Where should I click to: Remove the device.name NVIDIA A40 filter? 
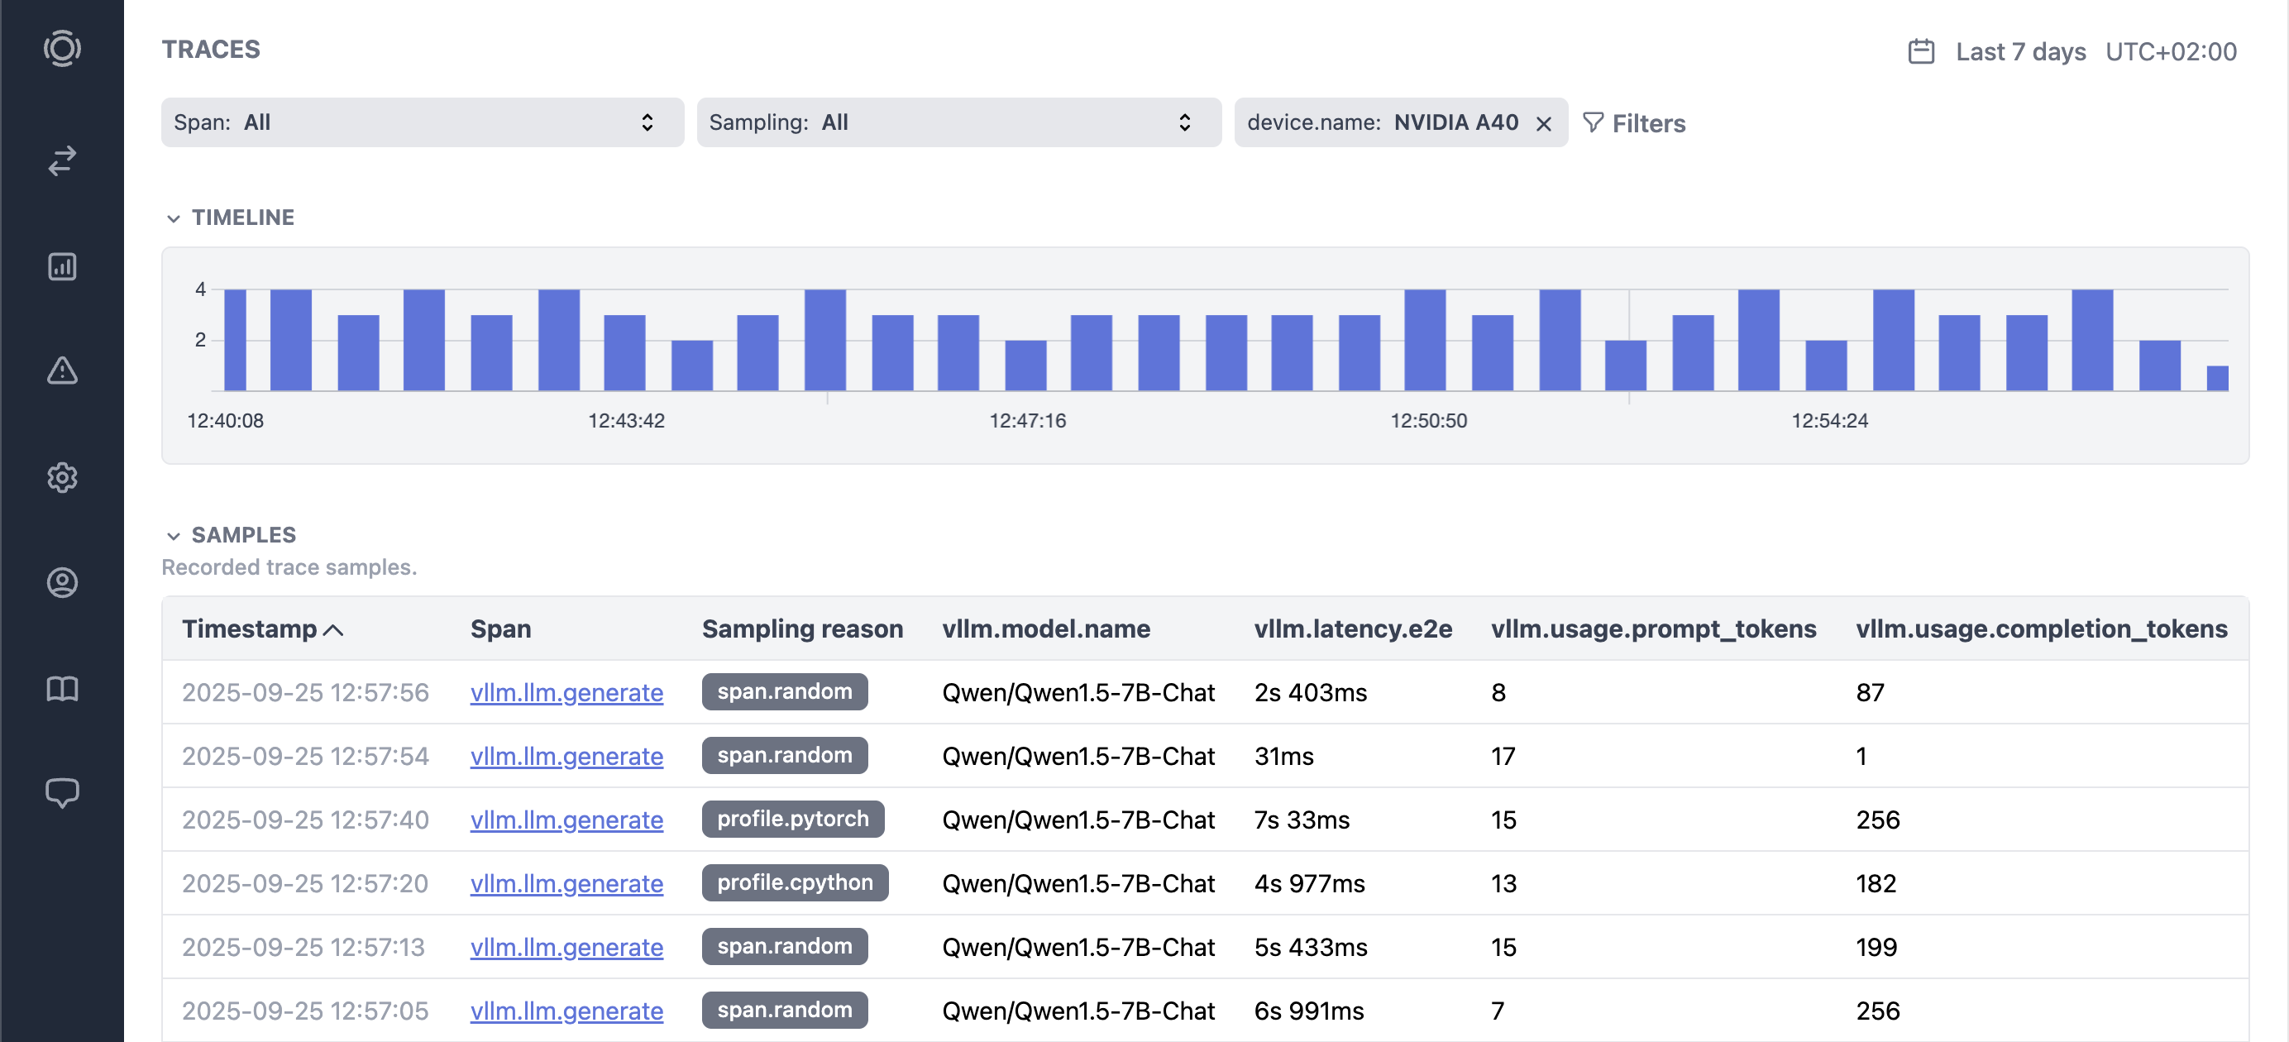click(x=1543, y=123)
